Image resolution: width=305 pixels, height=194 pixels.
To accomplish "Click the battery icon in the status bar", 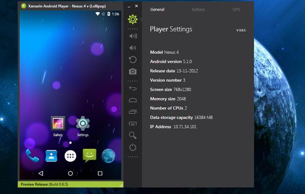I will [x=109, y=14].
